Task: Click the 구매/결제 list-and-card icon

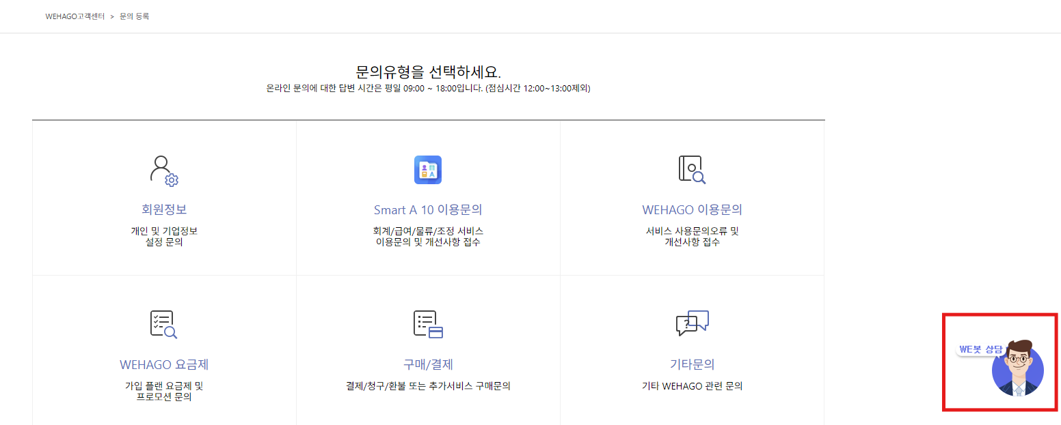Action: click(428, 324)
